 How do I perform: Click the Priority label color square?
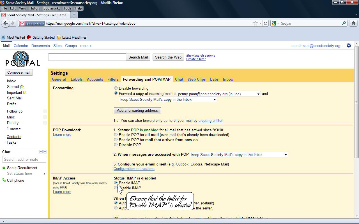(x=45, y=123)
